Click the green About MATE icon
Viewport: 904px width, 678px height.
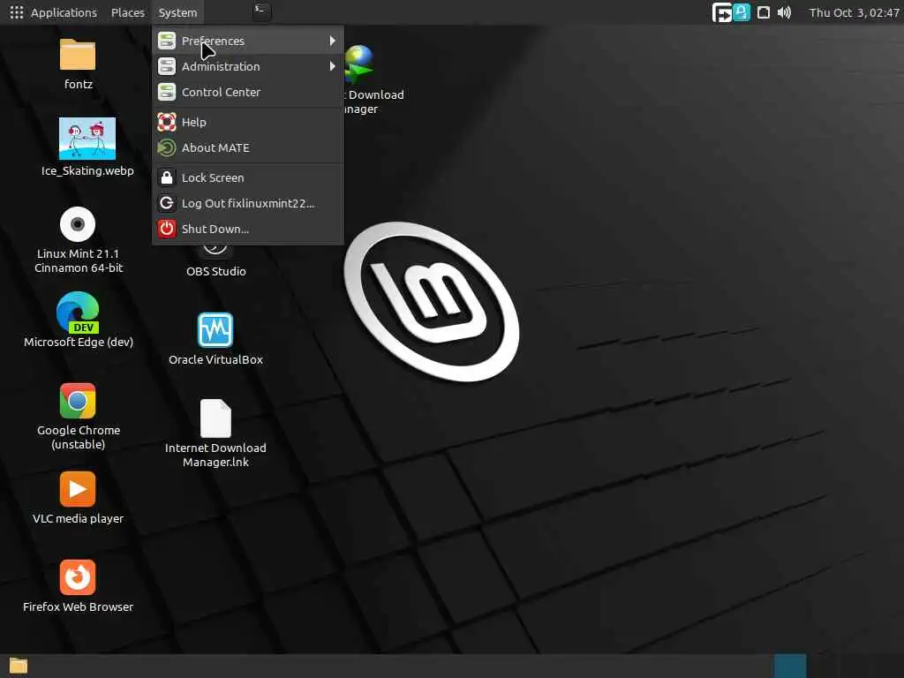click(x=167, y=147)
